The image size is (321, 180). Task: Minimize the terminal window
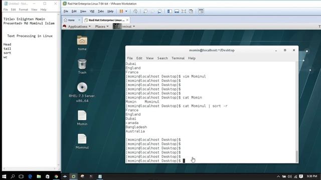coord(276,50)
